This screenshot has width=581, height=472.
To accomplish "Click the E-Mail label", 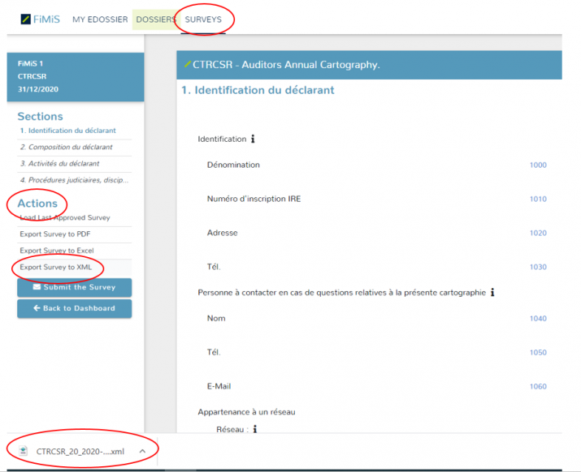I will (219, 386).
